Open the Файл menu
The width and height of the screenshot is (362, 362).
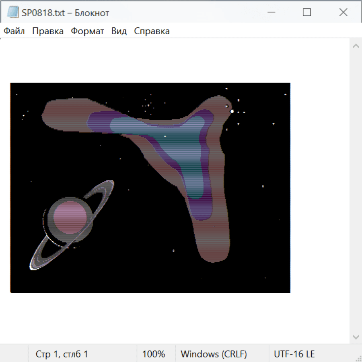pyautogui.click(x=14, y=31)
